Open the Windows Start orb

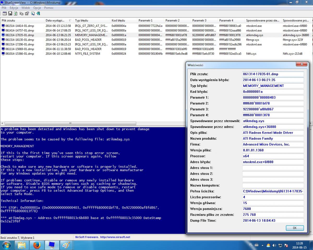pos(6,245)
